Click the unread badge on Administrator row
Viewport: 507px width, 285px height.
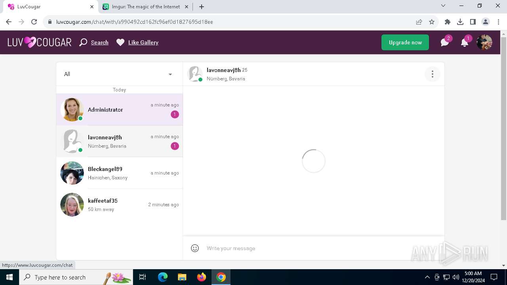tap(175, 114)
